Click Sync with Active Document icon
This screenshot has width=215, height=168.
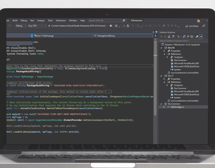tap(184, 37)
